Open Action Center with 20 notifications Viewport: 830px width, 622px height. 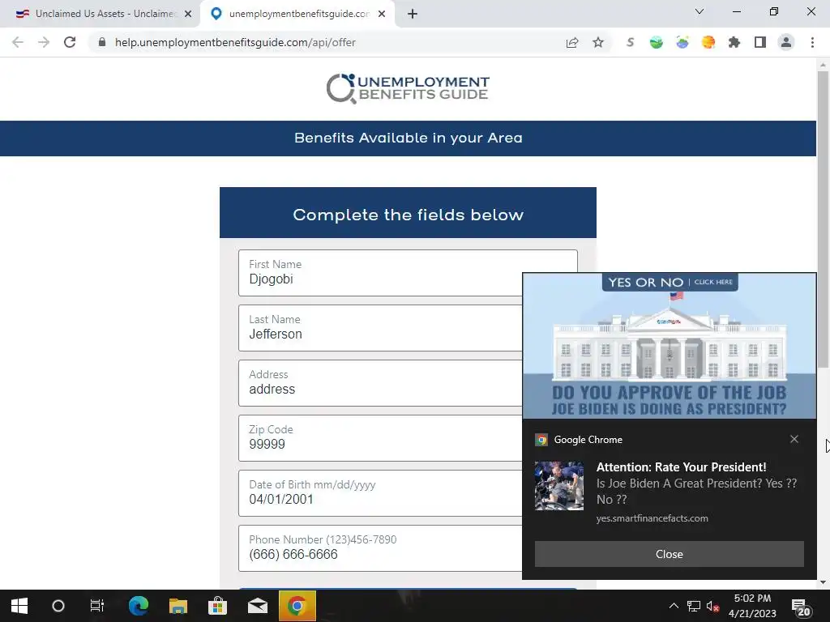pos(801,607)
